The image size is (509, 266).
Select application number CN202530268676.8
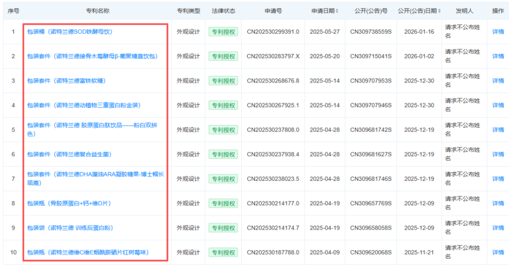tap(273, 81)
